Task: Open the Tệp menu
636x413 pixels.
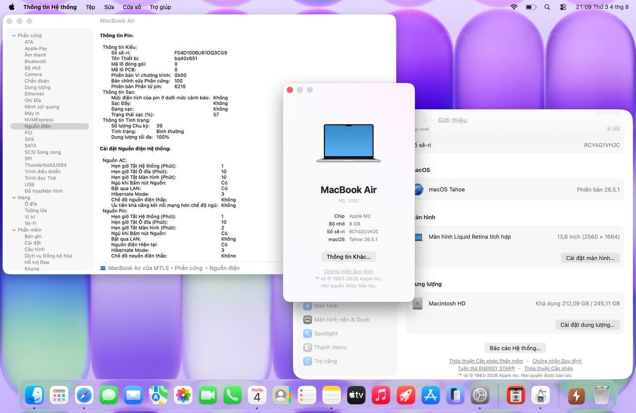Action: click(x=90, y=7)
